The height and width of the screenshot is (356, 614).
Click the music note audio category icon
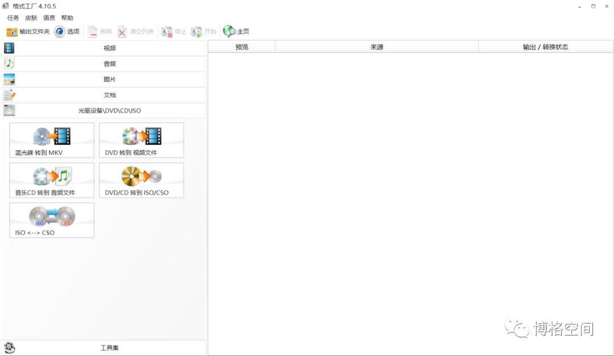tap(9, 64)
